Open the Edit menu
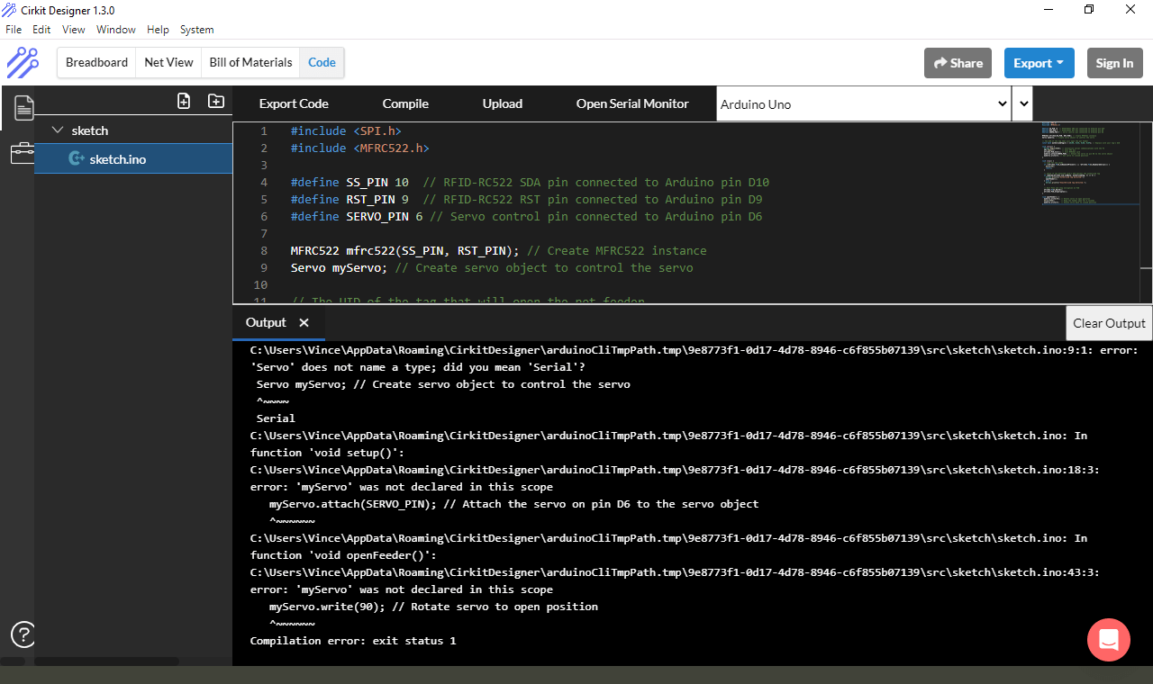The width and height of the screenshot is (1153, 684). pyautogui.click(x=41, y=30)
